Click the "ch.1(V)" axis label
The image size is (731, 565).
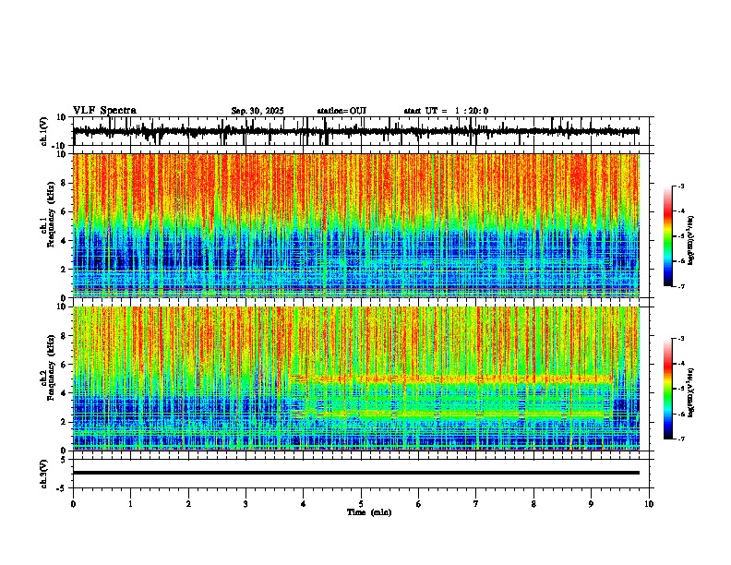44,131
